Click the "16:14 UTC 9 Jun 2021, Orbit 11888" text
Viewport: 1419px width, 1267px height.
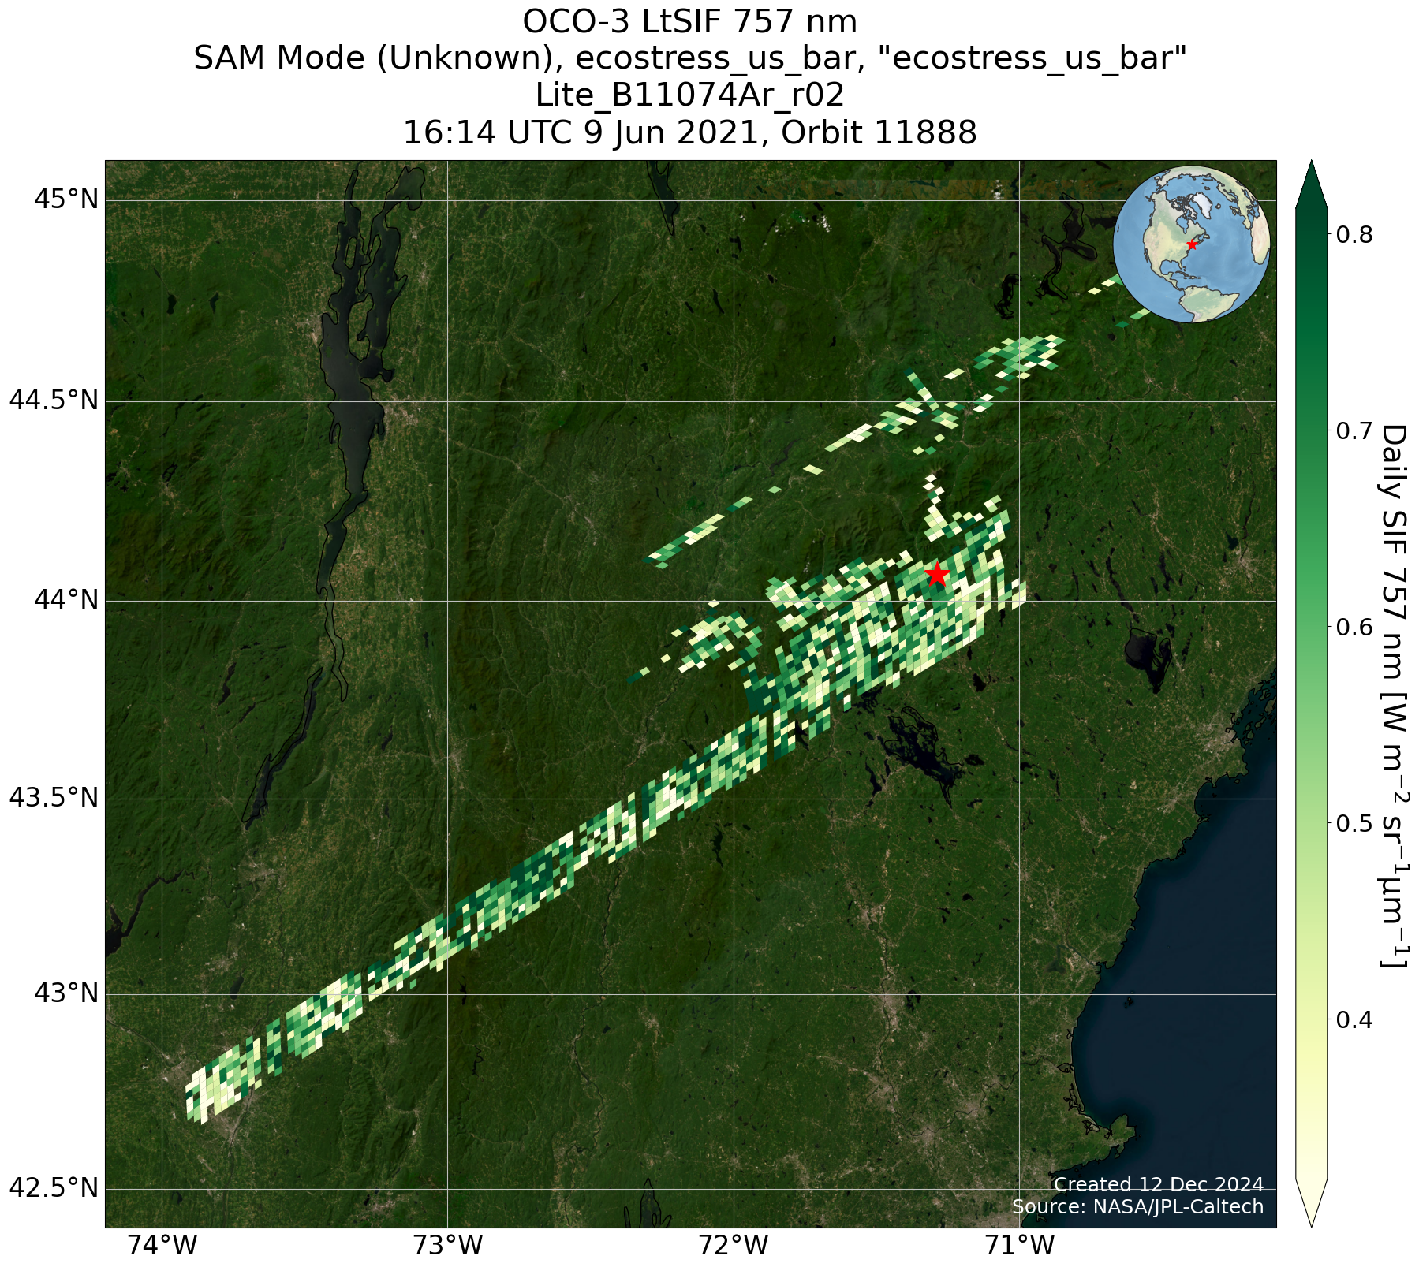[689, 132]
